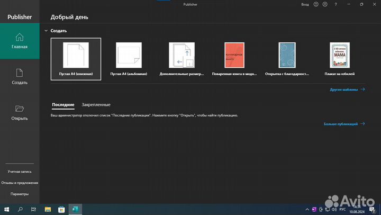Open Microsoft Store from taskbar

click(x=61, y=209)
